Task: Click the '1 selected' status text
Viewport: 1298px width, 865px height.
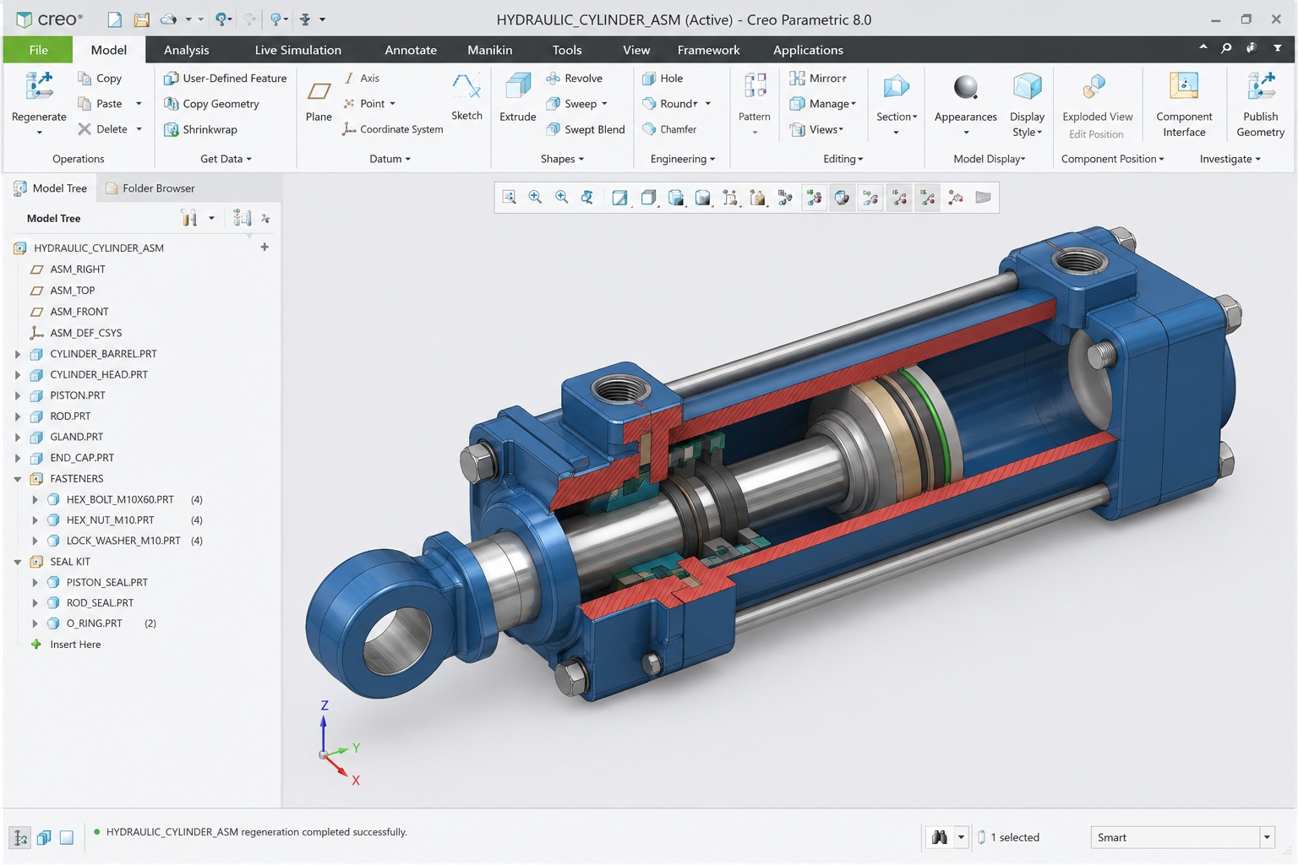Action: coord(1015,837)
